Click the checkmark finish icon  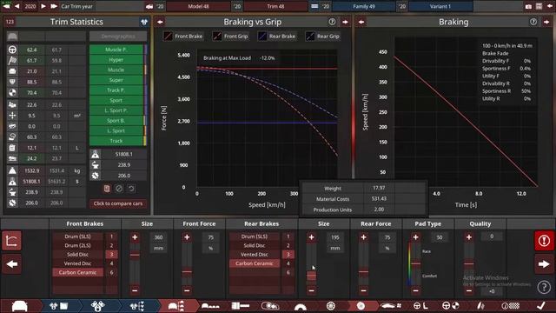tap(540, 305)
